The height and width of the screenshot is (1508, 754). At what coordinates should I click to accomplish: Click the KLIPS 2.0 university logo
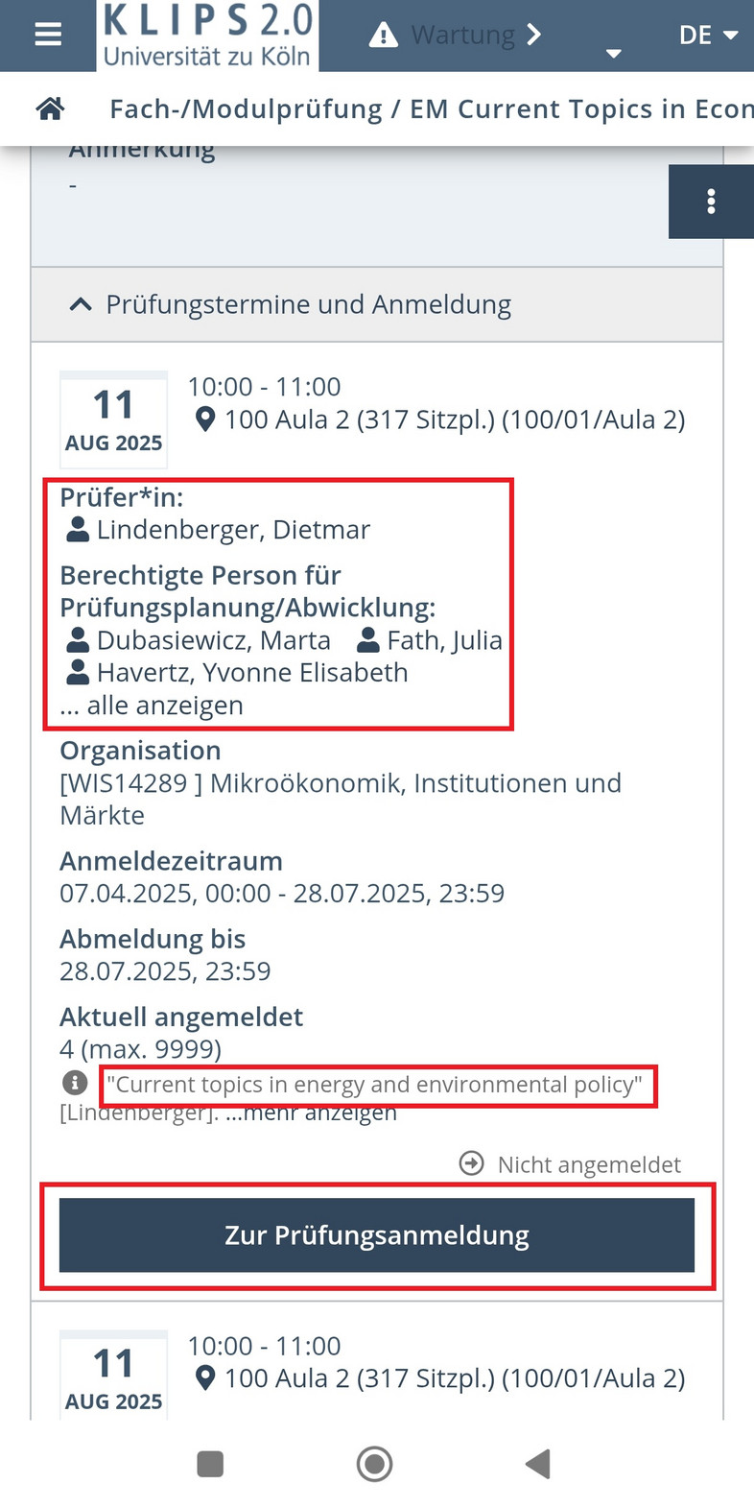207,36
